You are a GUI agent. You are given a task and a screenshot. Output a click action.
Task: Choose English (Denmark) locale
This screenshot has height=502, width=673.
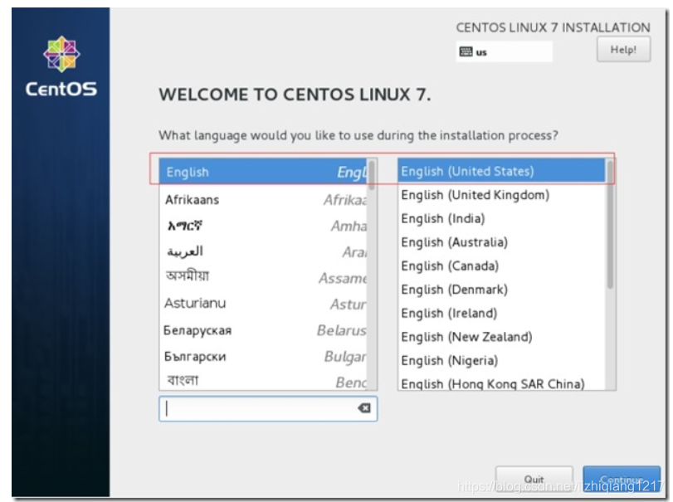point(501,290)
